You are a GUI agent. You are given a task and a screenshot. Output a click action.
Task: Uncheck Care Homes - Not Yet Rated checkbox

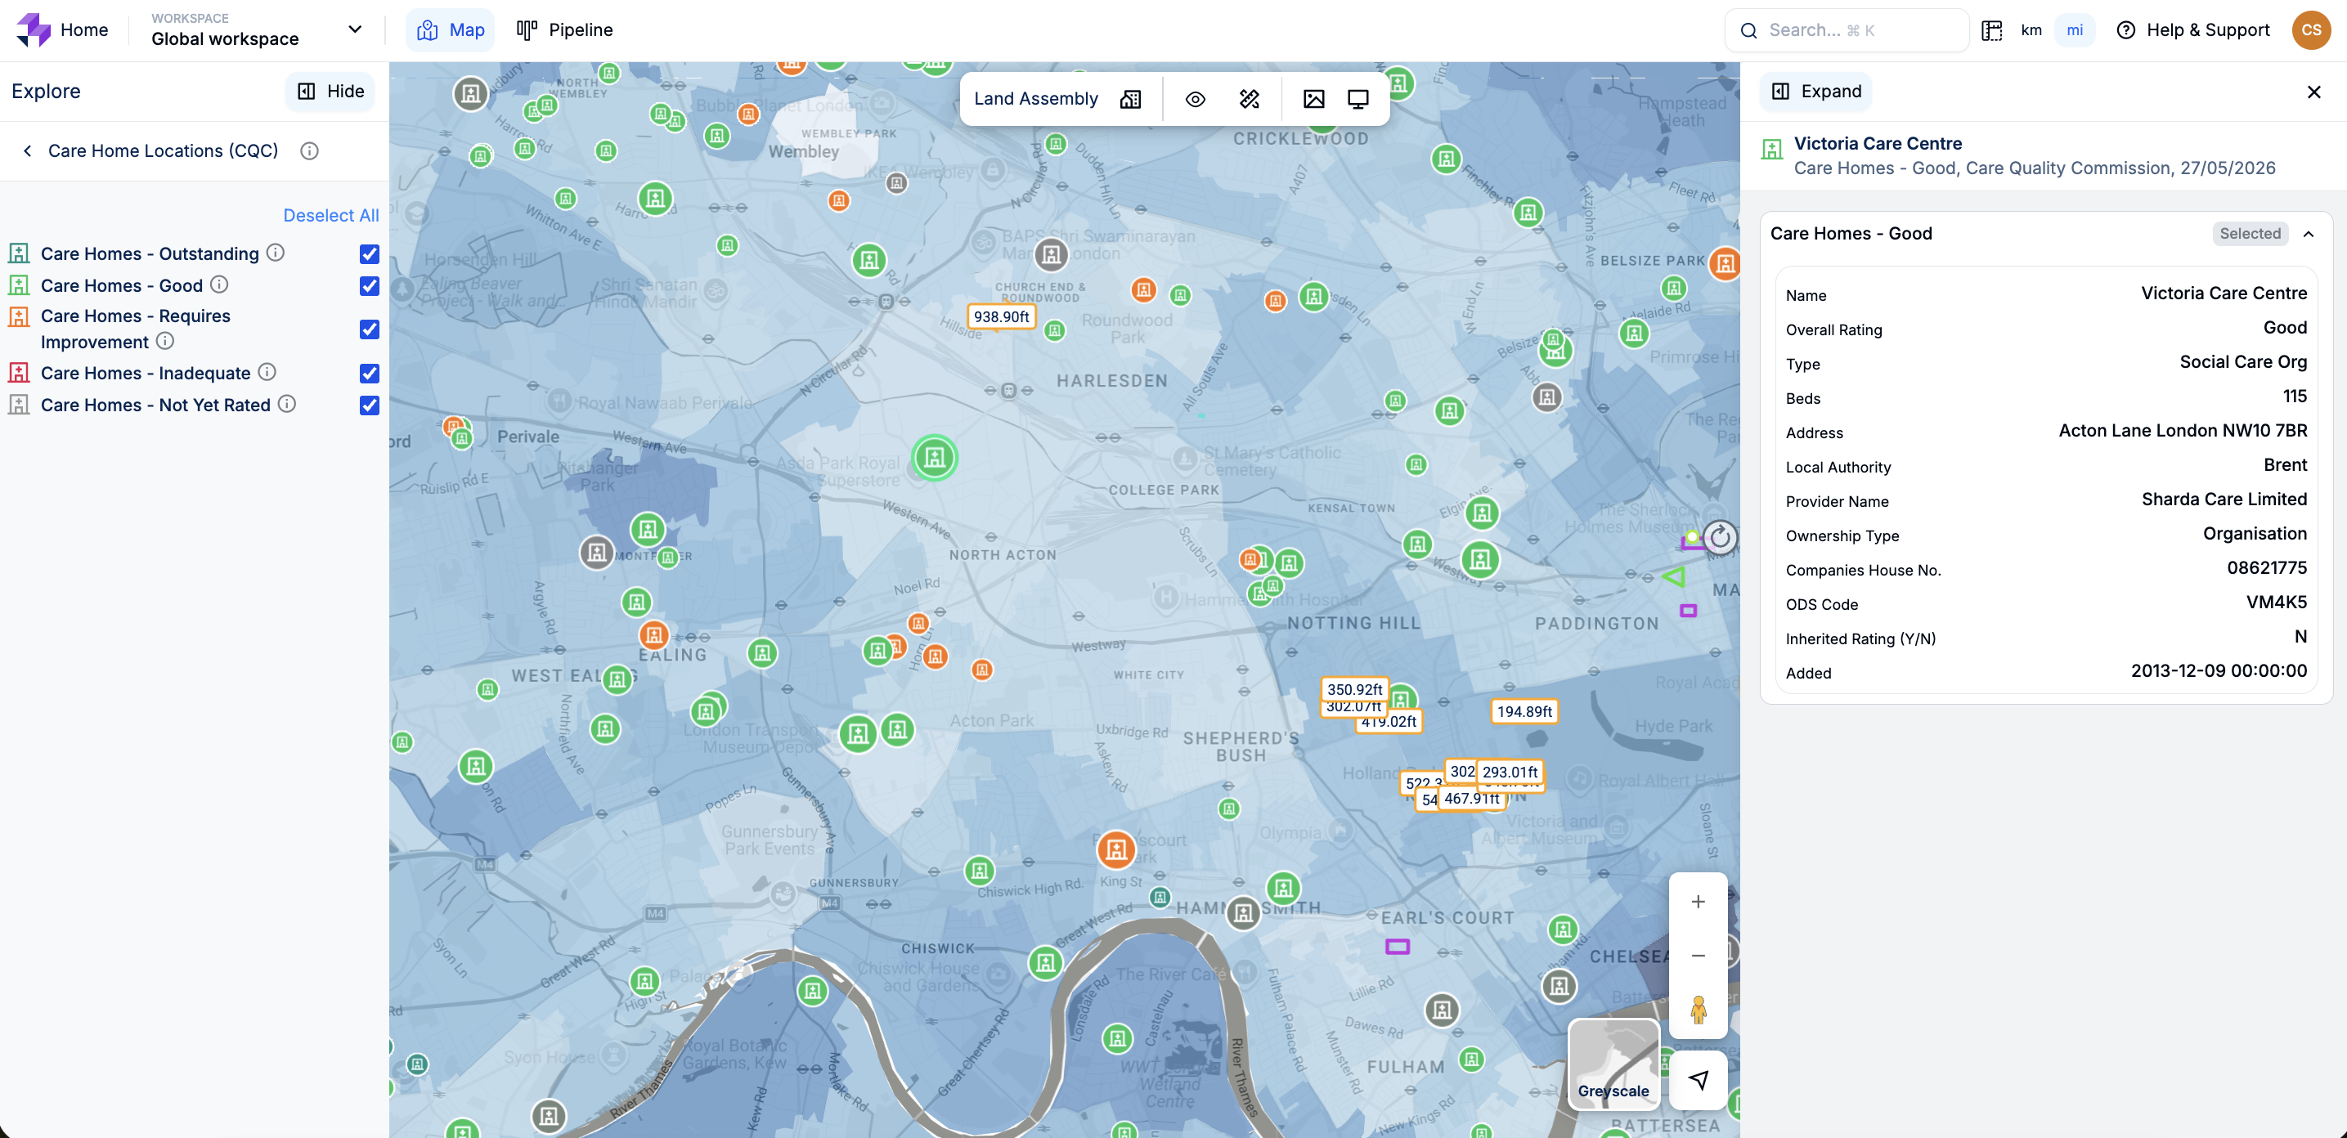(x=369, y=405)
